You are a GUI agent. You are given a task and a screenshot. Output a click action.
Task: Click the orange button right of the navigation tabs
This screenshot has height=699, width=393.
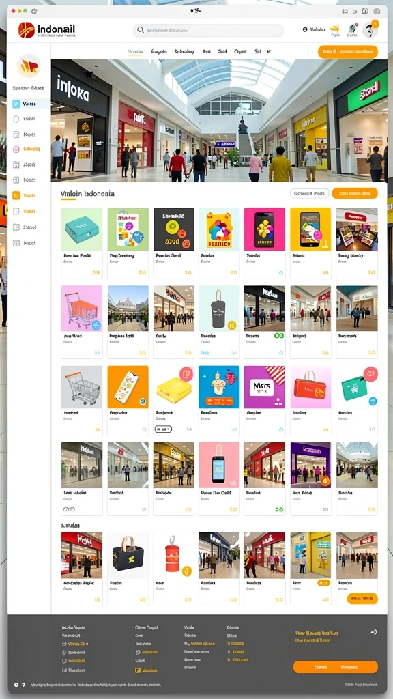tap(347, 52)
